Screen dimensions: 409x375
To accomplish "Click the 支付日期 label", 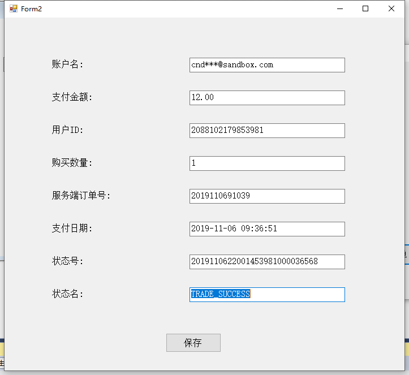I will 72,229.
